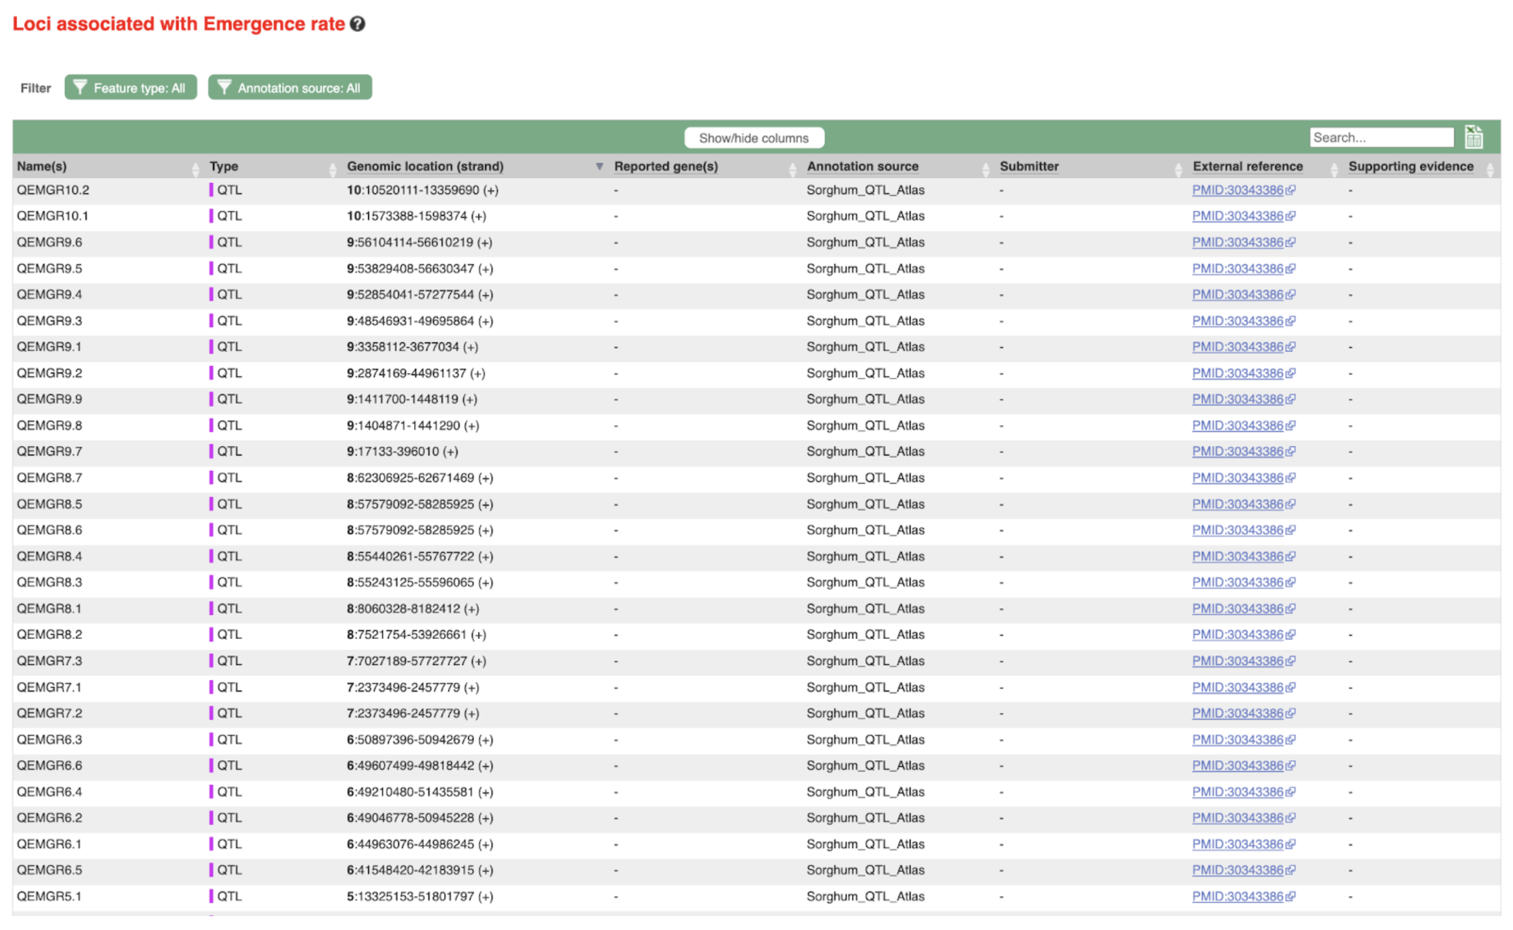The width and height of the screenshot is (1513, 930).
Task: Click external link icon in QEMGR6.5 row
Action: (1290, 870)
